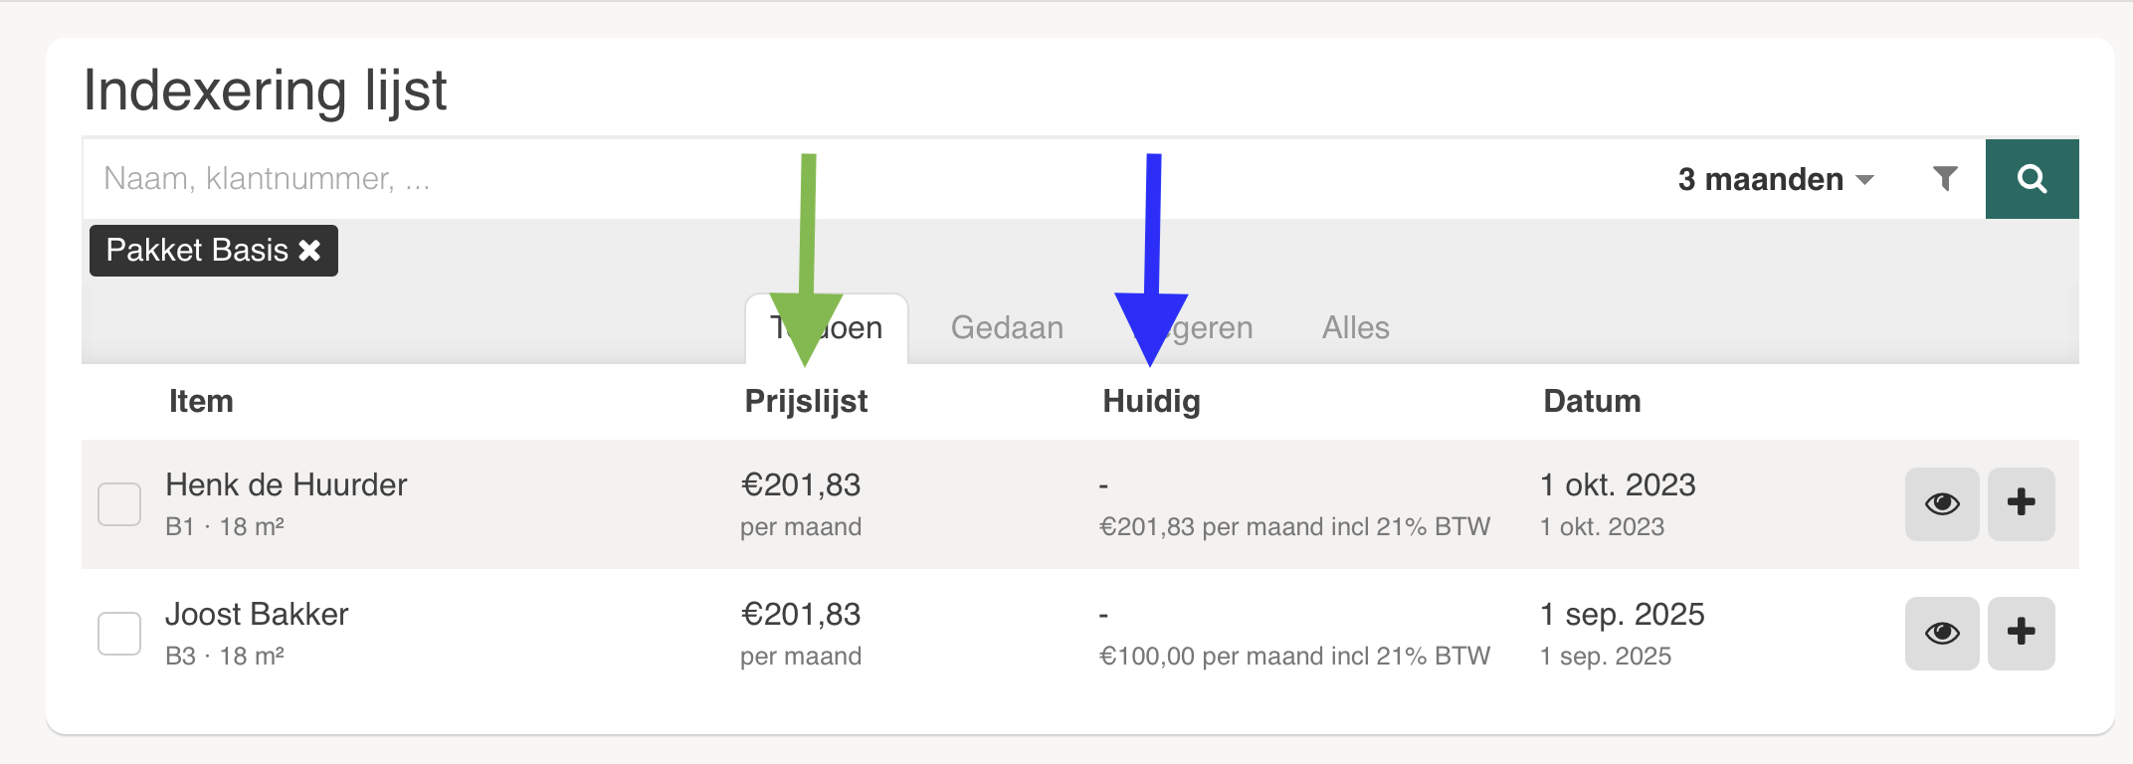Click the Datum column header
Viewport: 2133px width, 764px height.
pos(1592,402)
